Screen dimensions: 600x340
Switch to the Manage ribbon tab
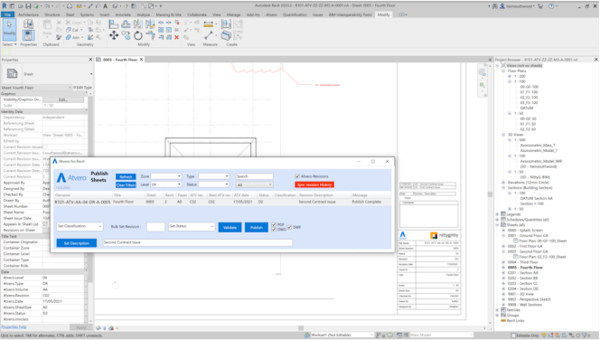click(x=233, y=14)
